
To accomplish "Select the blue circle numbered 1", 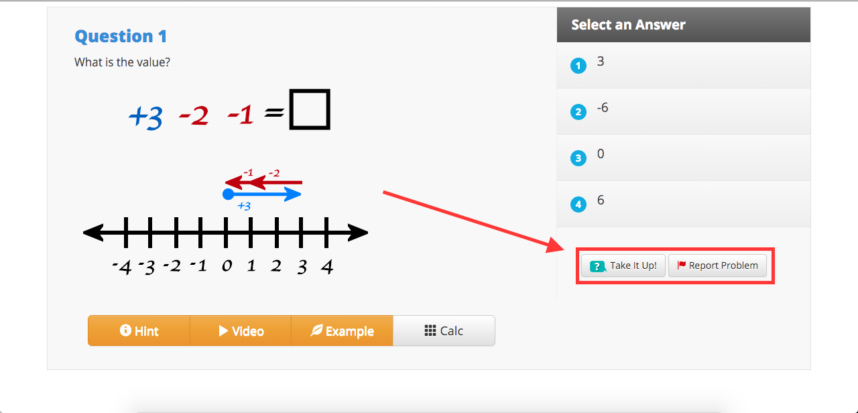I will coord(578,66).
